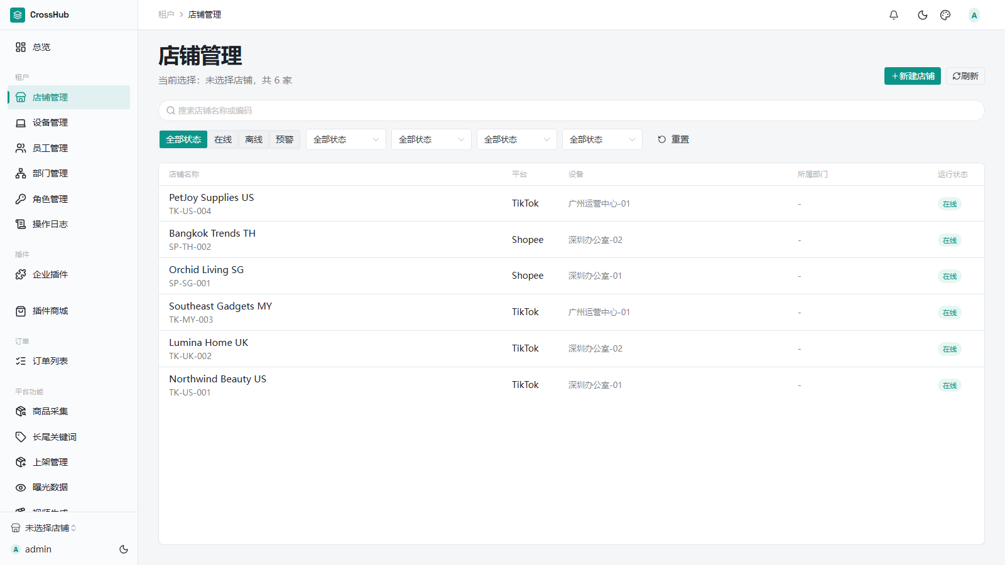The image size is (1005, 565).
Task: Filter stores by 离线 status
Action: [254, 139]
